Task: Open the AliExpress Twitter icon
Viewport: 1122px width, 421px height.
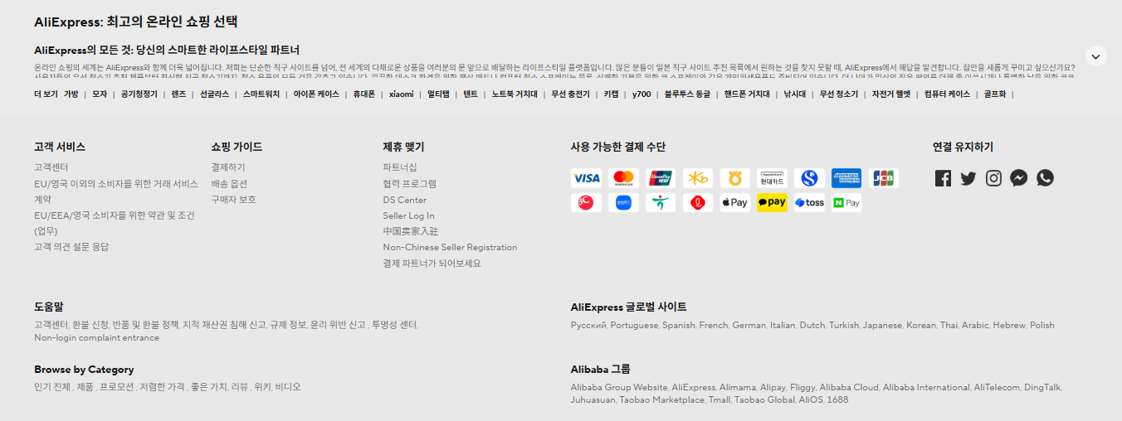Action: 968,178
